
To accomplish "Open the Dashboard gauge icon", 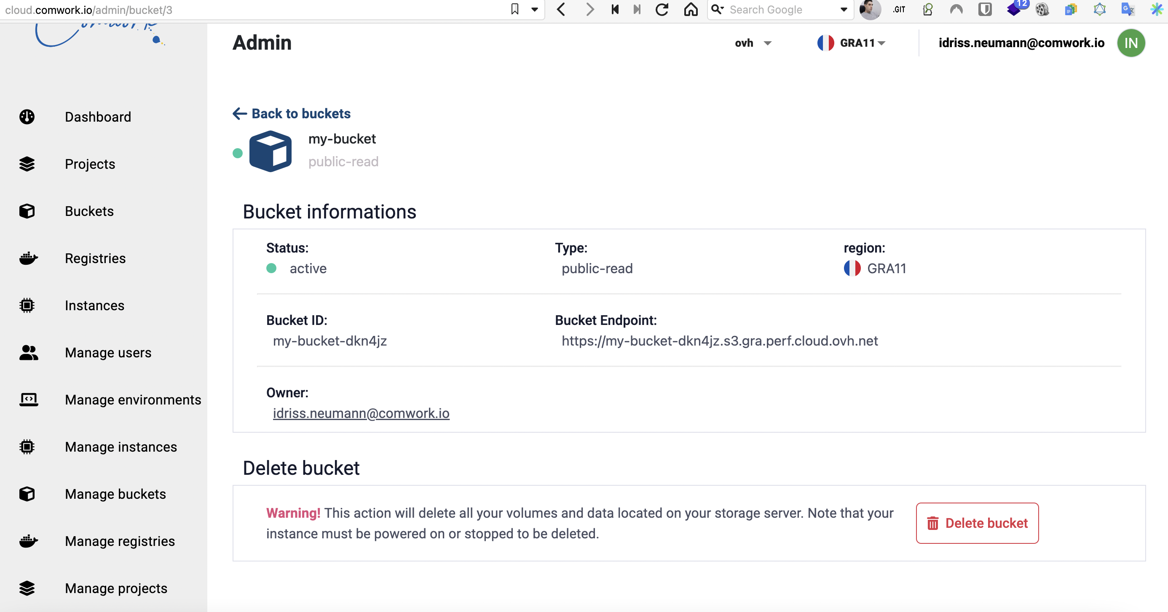I will tap(27, 117).
